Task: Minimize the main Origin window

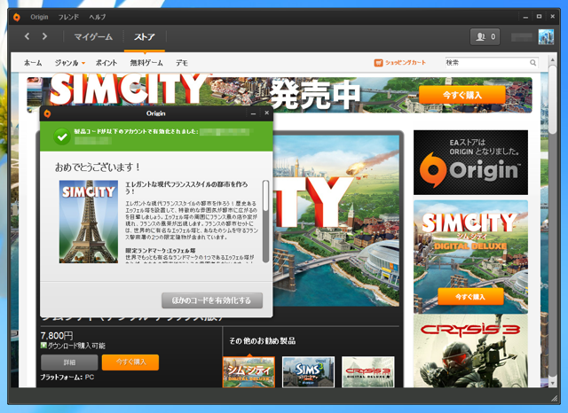Action: tap(525, 17)
